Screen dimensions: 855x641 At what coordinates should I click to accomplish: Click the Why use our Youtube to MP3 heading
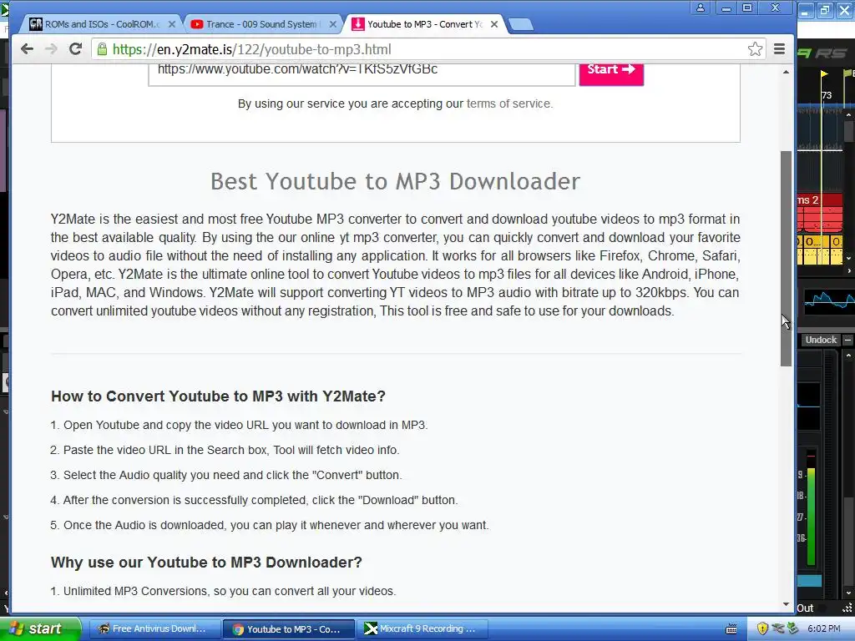(x=206, y=563)
